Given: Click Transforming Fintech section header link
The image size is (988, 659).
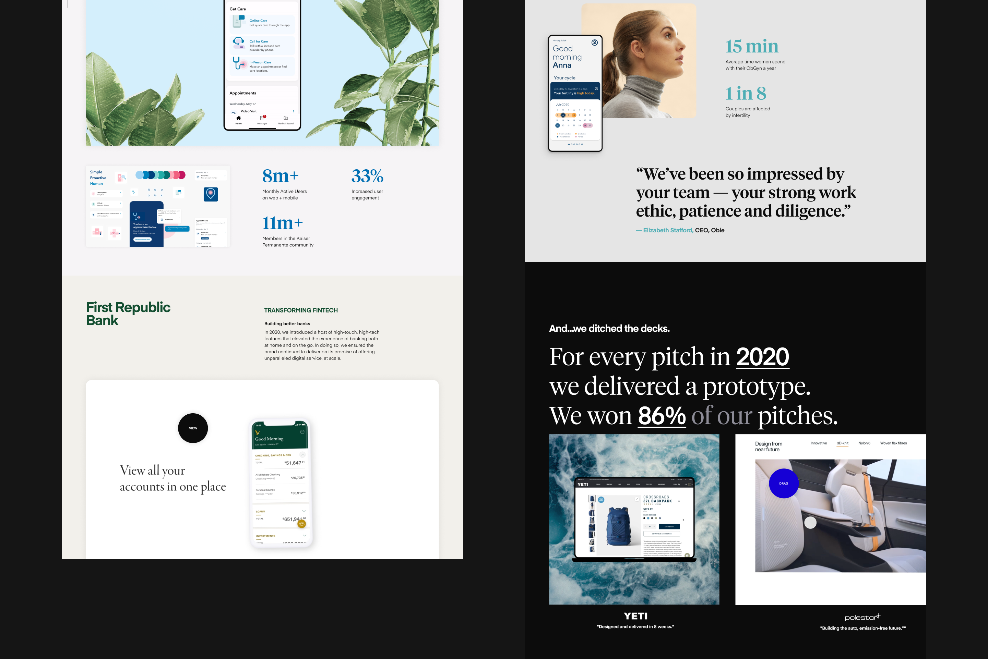Looking at the screenshot, I should [299, 310].
